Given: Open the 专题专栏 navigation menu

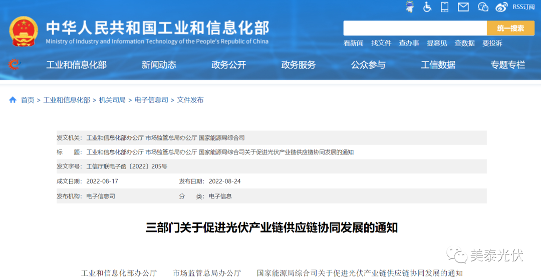Looking at the screenshot, I should coord(508,65).
